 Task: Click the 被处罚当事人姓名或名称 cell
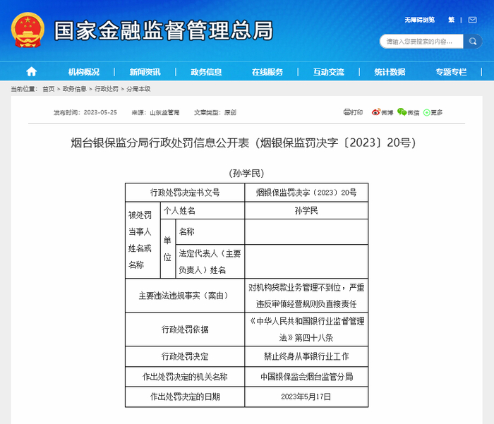coord(143,240)
